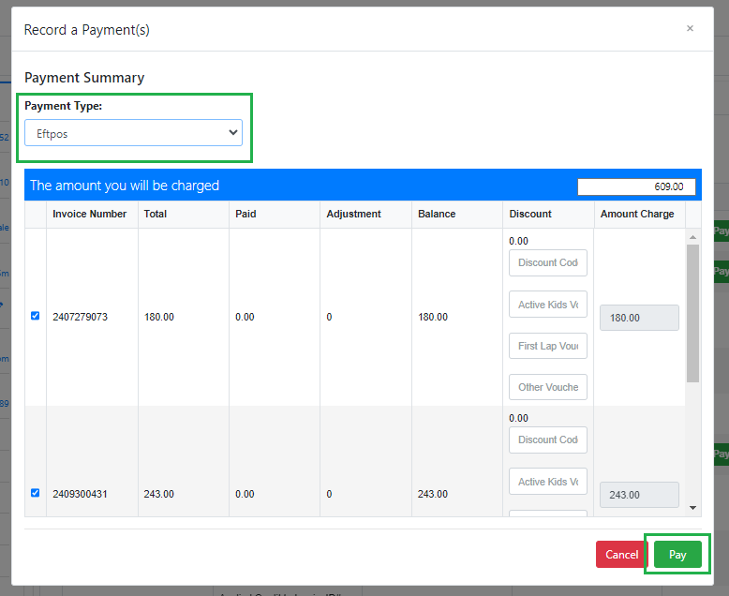Click the invoice table vertical scrollbar thumb
Viewport: 729px width, 596px height.
692,314
